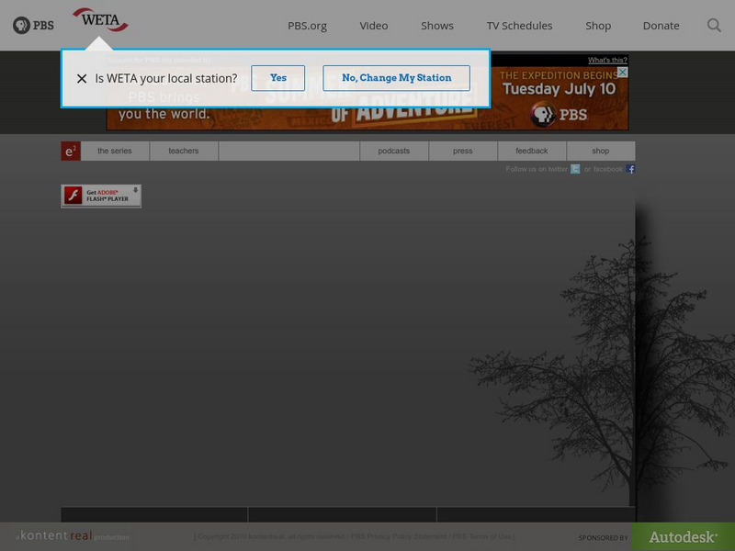Click the Get Adobe Flash Player badge

click(101, 196)
